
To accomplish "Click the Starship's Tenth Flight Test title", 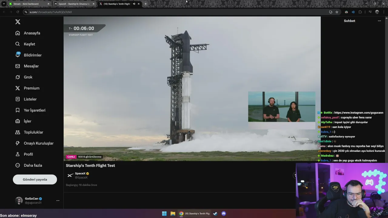I will (90, 166).
